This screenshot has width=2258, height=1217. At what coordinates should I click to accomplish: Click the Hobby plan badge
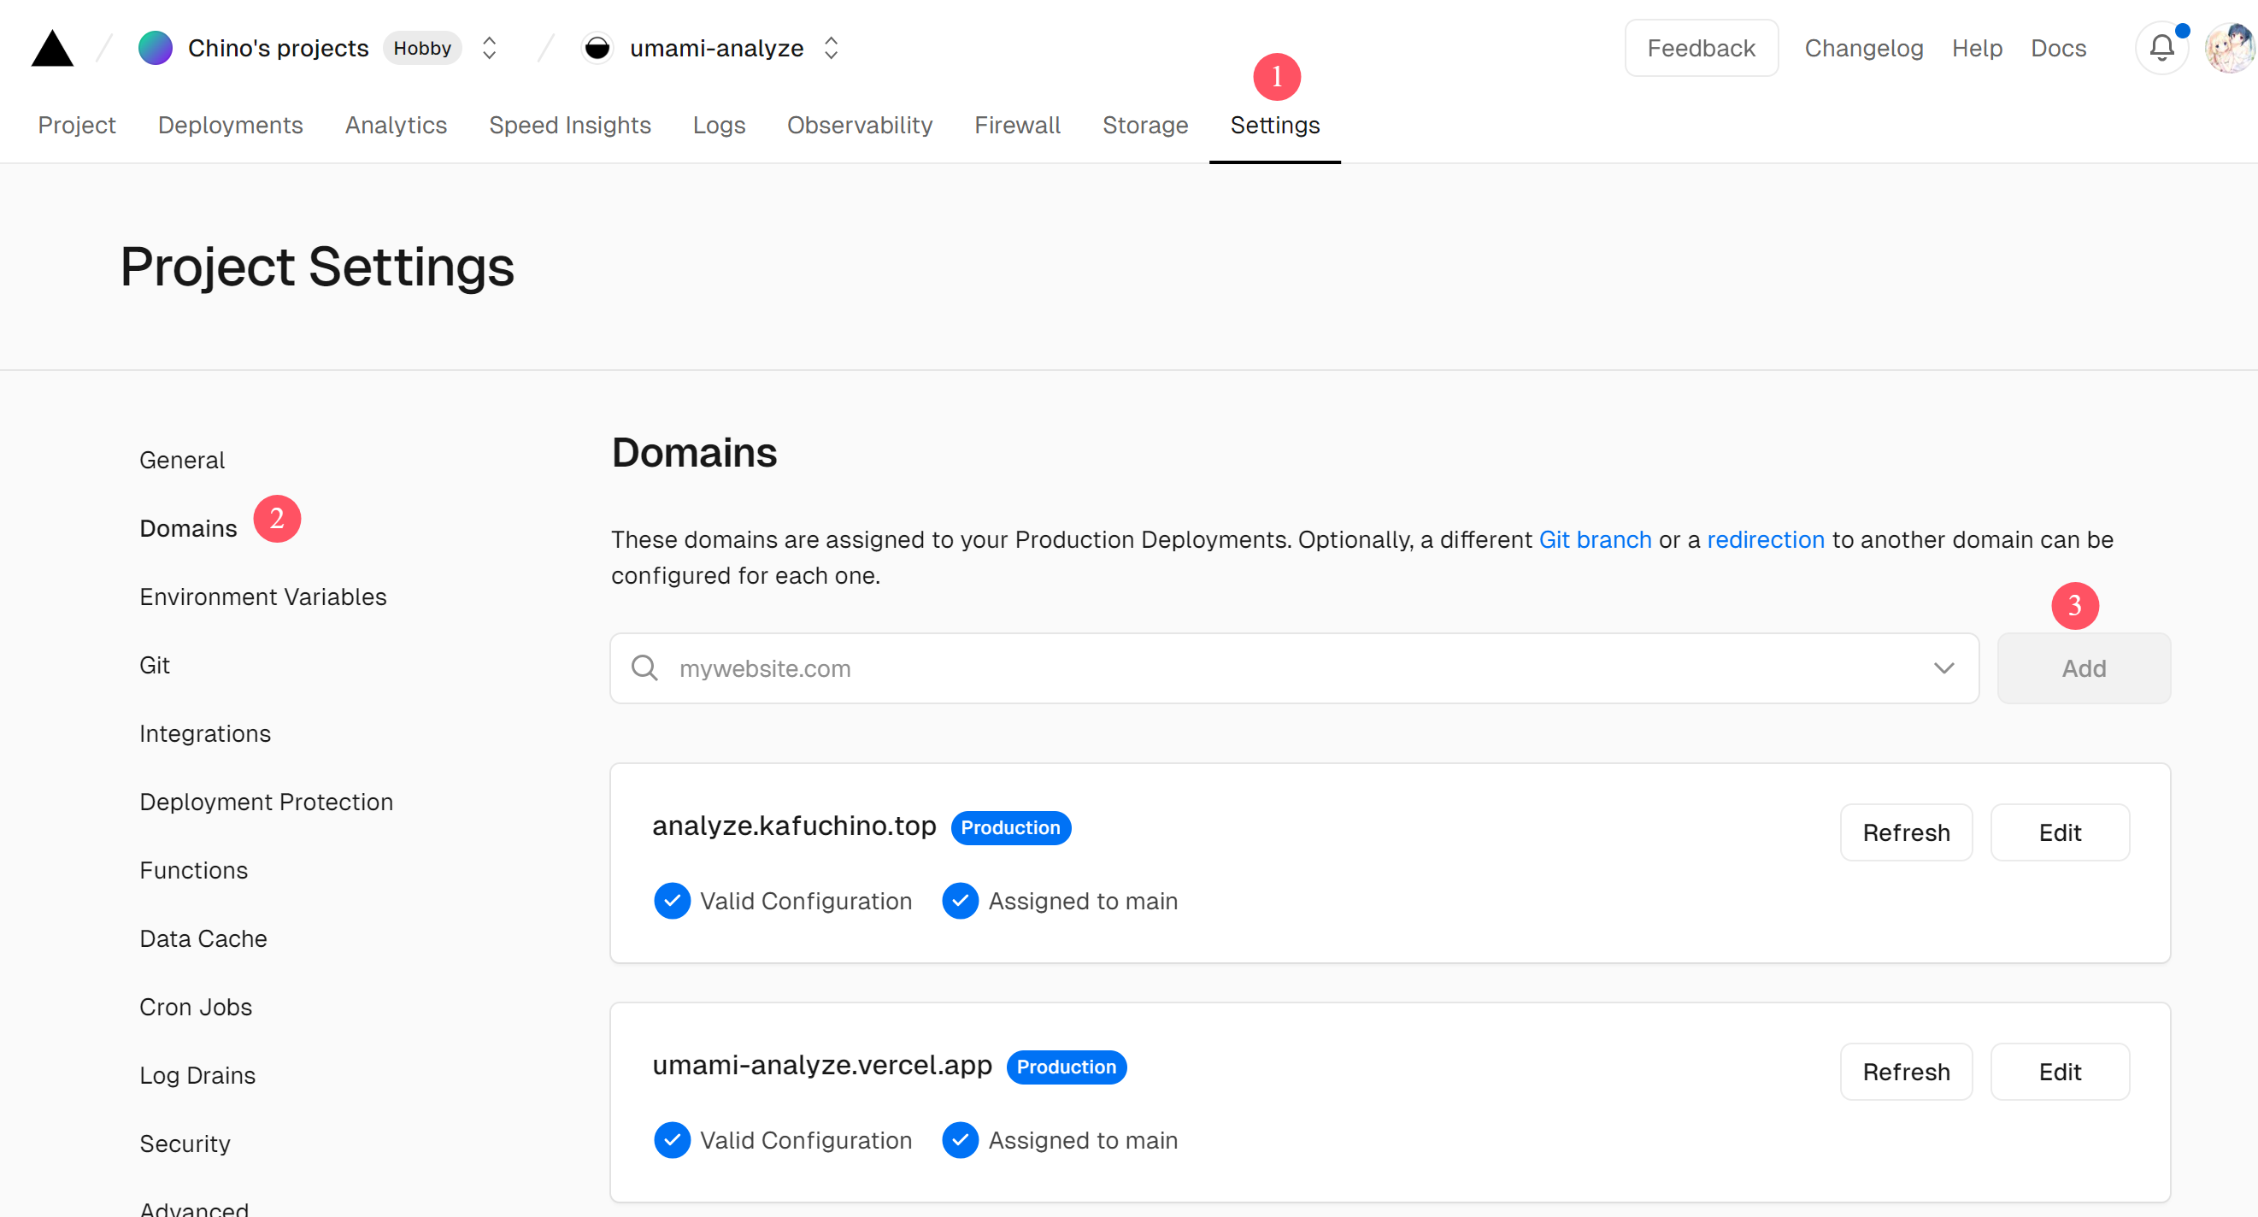[421, 48]
